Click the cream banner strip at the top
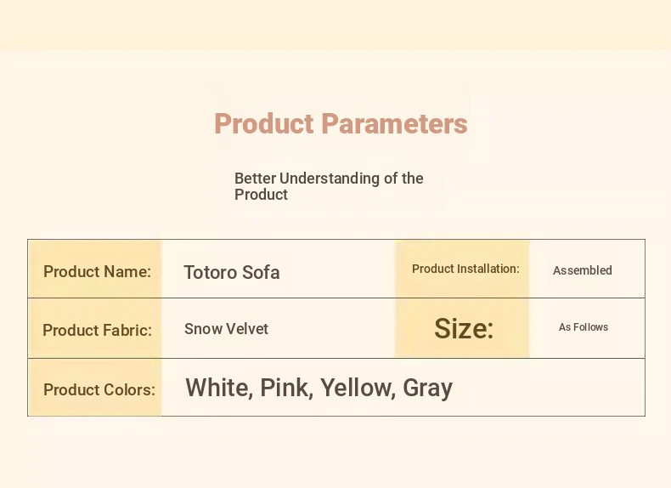671x488 pixels. (335, 24)
